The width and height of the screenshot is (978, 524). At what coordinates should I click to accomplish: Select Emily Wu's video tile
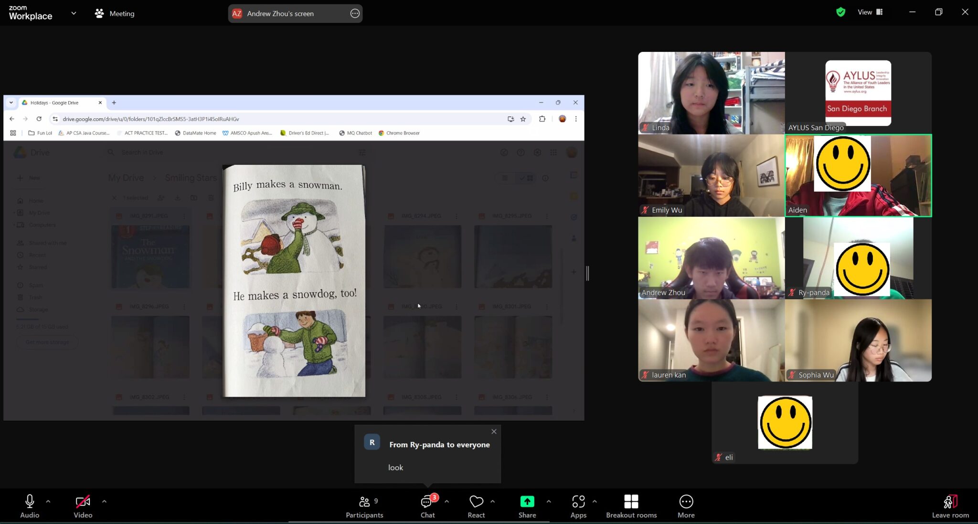[711, 175]
